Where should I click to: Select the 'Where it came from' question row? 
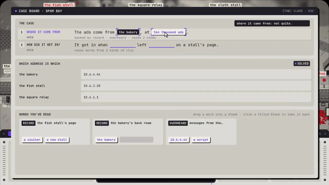tap(164, 34)
